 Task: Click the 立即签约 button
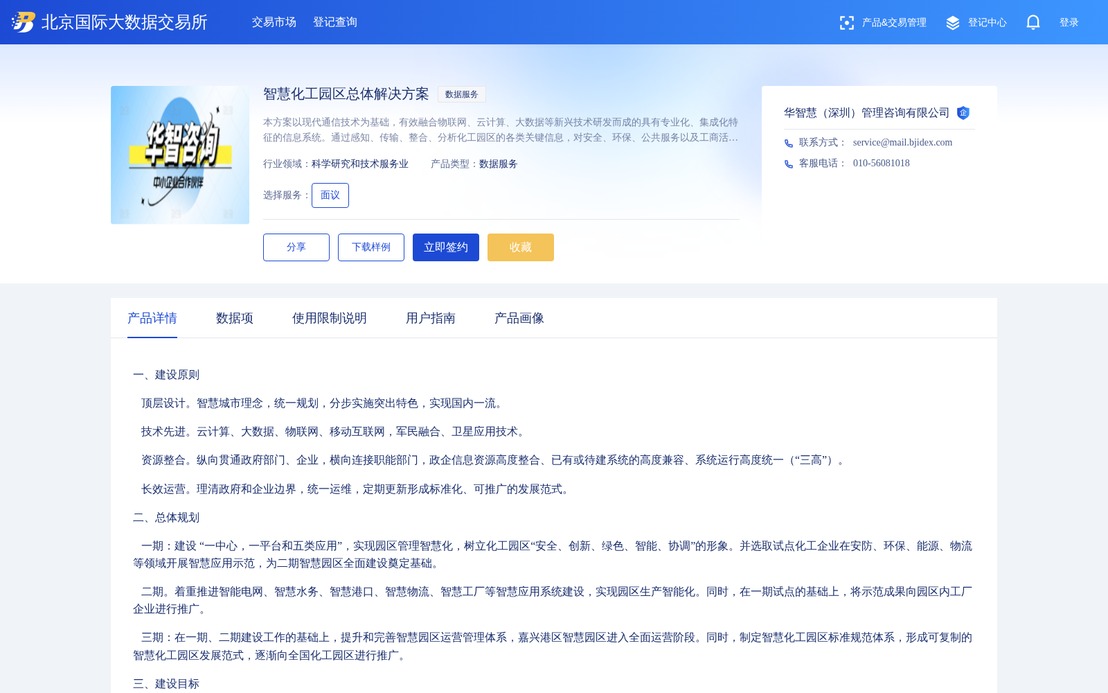[x=446, y=247]
